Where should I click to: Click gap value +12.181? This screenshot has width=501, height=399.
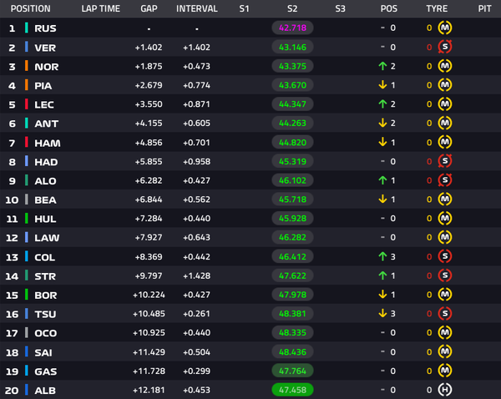click(149, 390)
